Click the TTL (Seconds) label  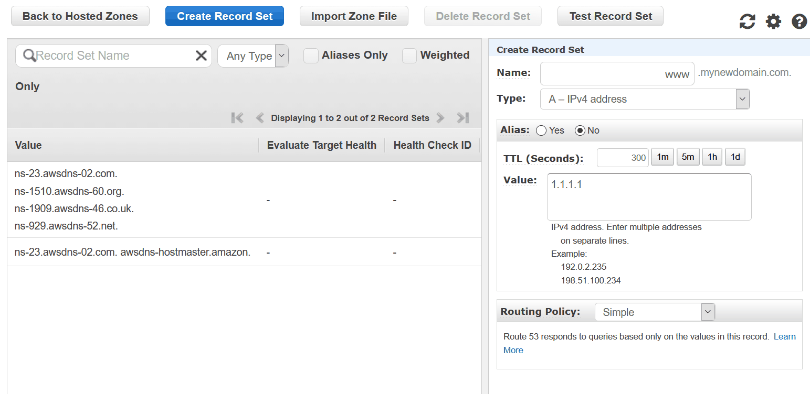pyautogui.click(x=543, y=158)
